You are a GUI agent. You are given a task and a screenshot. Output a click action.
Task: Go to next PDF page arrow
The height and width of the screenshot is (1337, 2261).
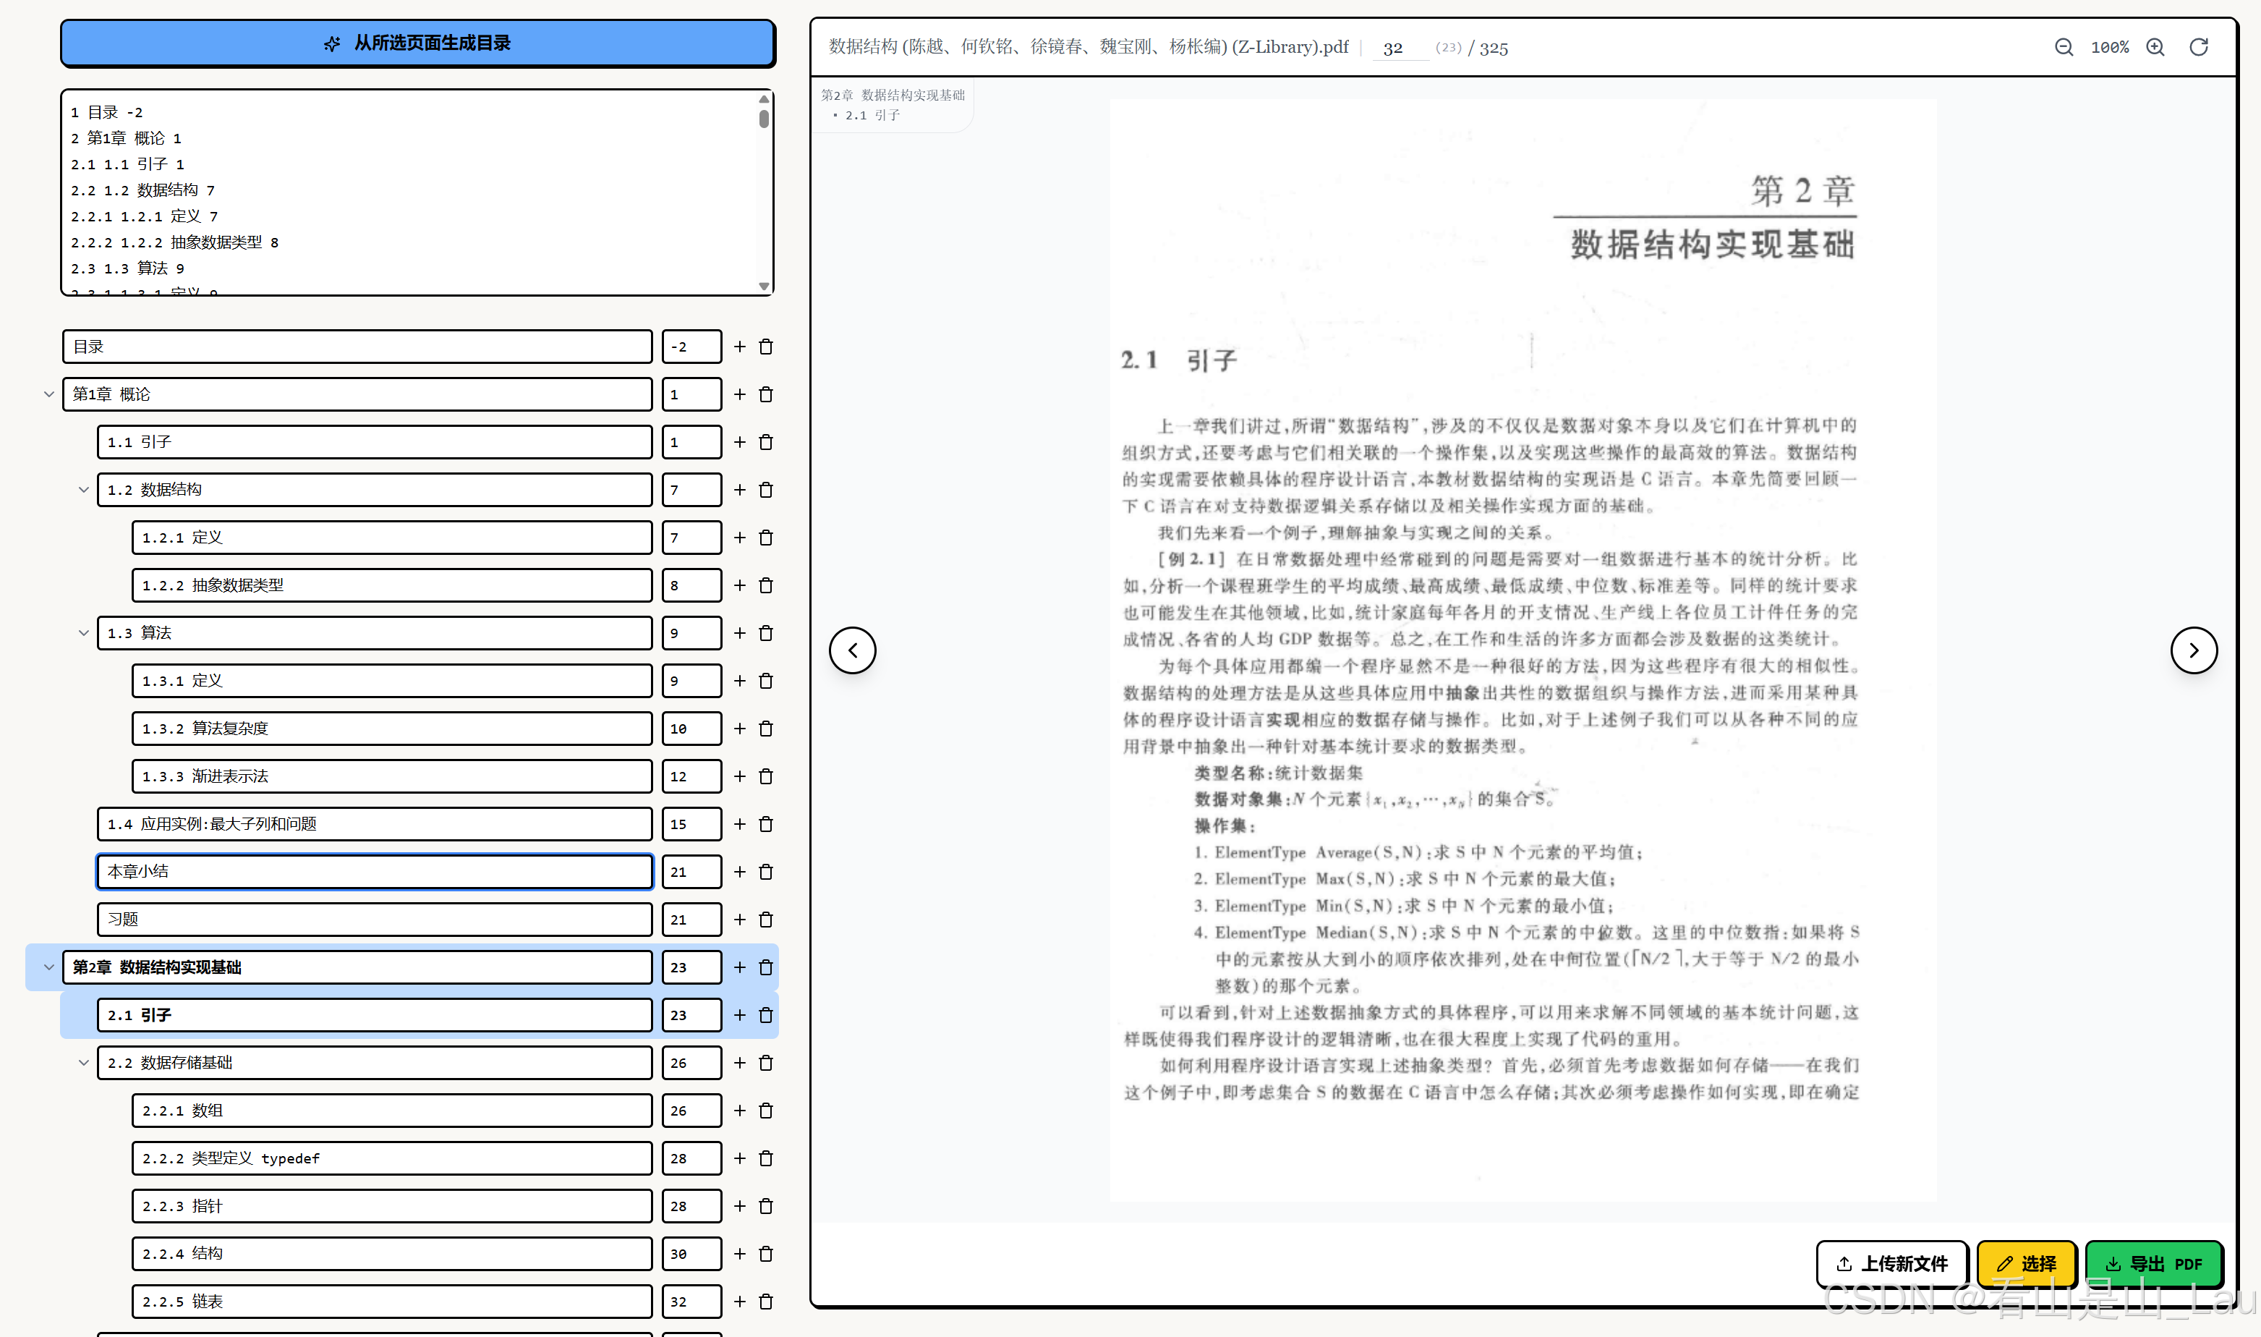[2194, 650]
